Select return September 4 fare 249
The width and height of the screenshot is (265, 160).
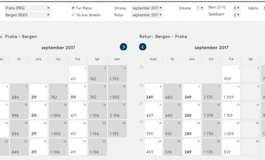pos(153,92)
